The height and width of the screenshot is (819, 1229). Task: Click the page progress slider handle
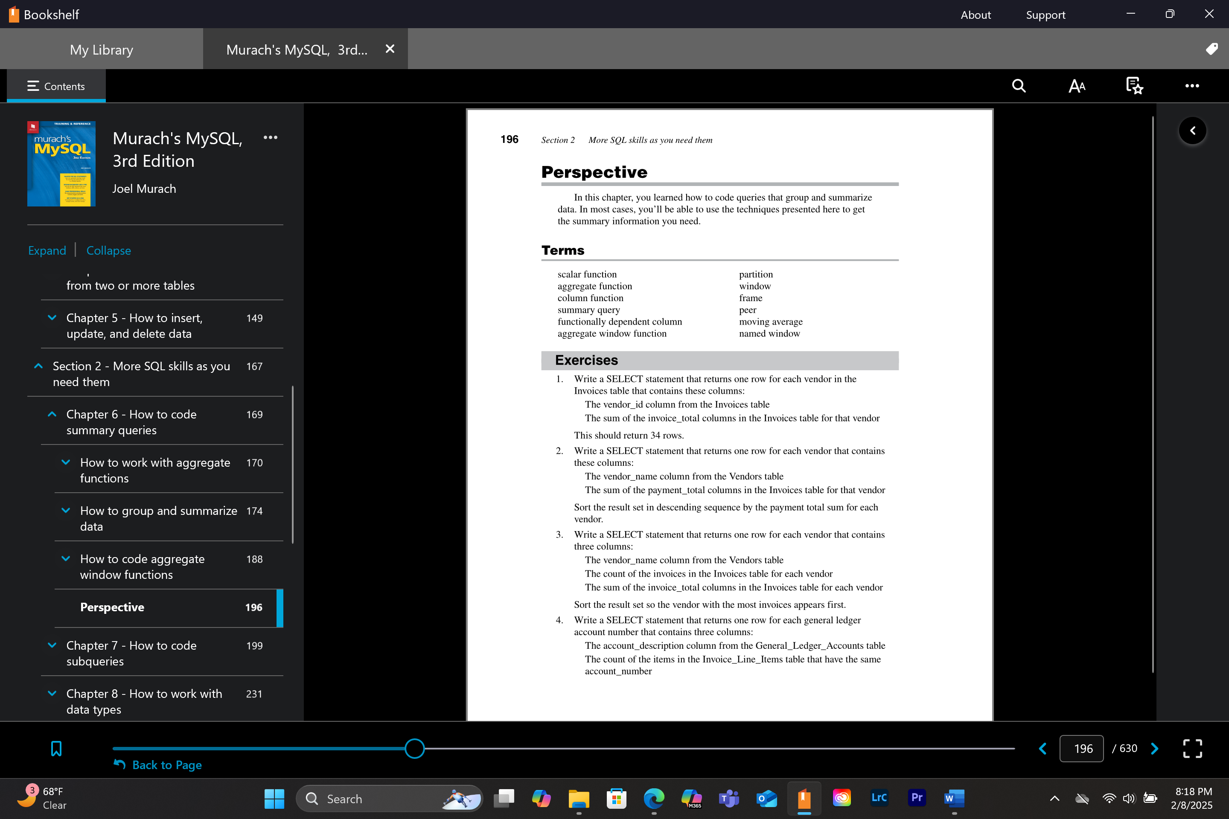coord(415,749)
